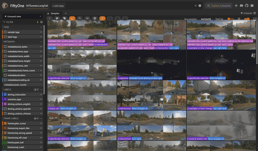Viewport: 258px width, 151px height.
Task: Click the frames.past_trail field row
Action: tap(23, 143)
